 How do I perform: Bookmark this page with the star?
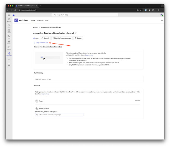tap(141, 10)
